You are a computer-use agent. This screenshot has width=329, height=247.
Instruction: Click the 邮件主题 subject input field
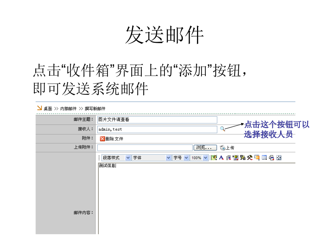point(157,120)
